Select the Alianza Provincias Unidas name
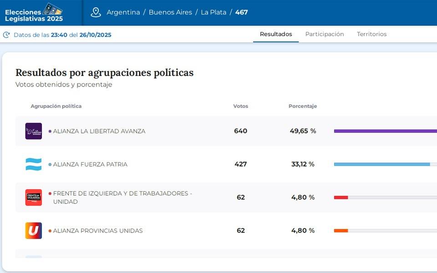The height and width of the screenshot is (273, 437). pyautogui.click(x=98, y=231)
